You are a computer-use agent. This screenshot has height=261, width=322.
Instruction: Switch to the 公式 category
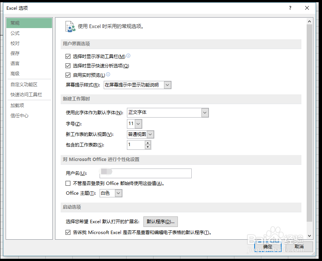tap(15, 33)
